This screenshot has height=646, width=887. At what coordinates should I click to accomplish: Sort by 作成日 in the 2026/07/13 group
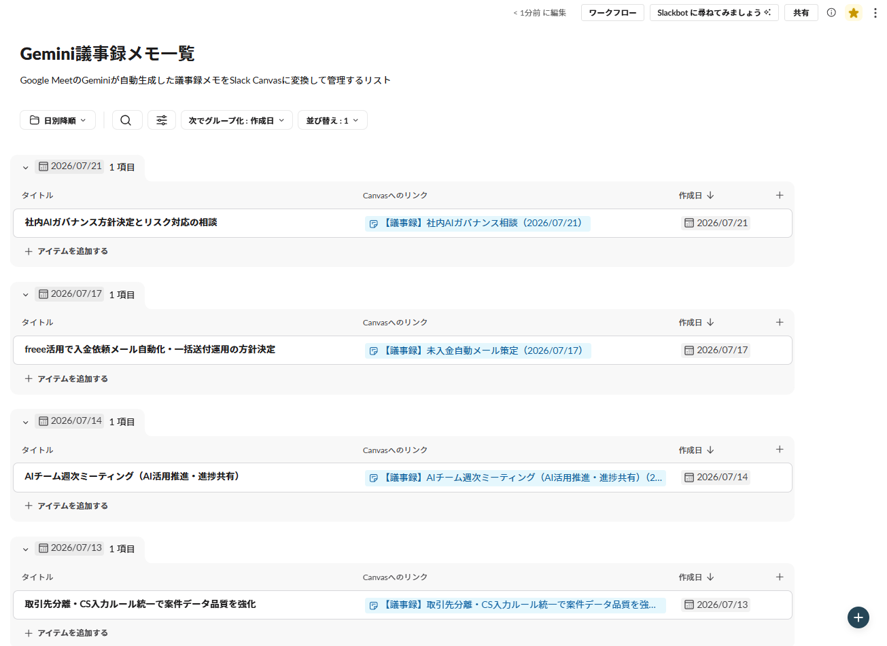point(696,577)
